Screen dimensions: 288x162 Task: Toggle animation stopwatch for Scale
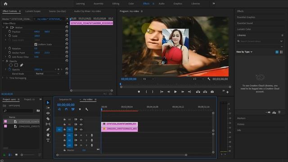point(10,36)
